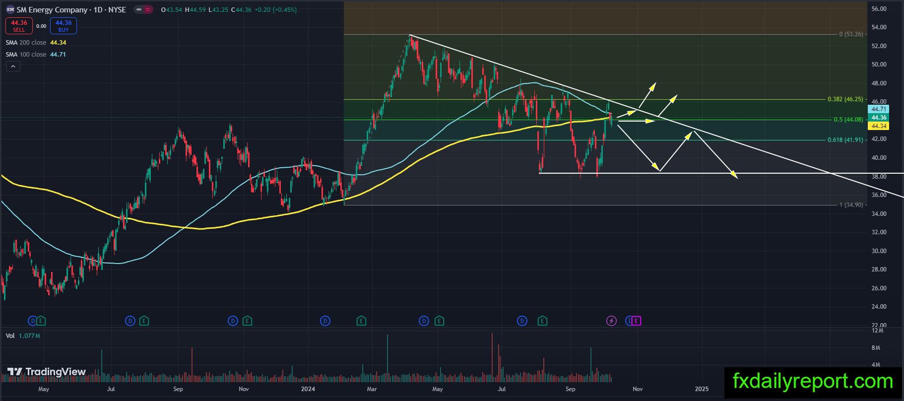This screenshot has height=401, width=904.
Task: Click the 56.00 price scale label
Action: 879,9
